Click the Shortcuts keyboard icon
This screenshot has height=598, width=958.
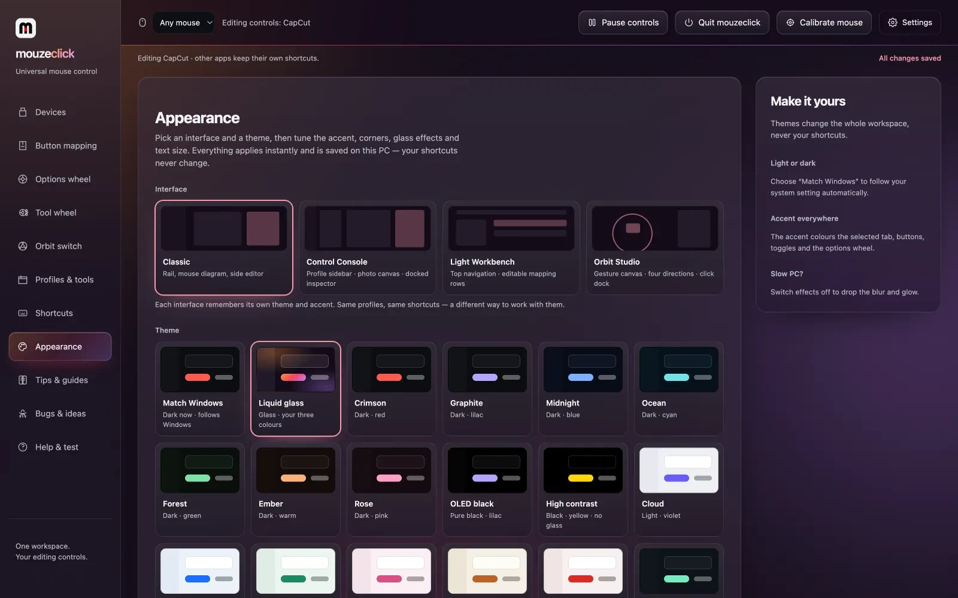pyautogui.click(x=23, y=313)
